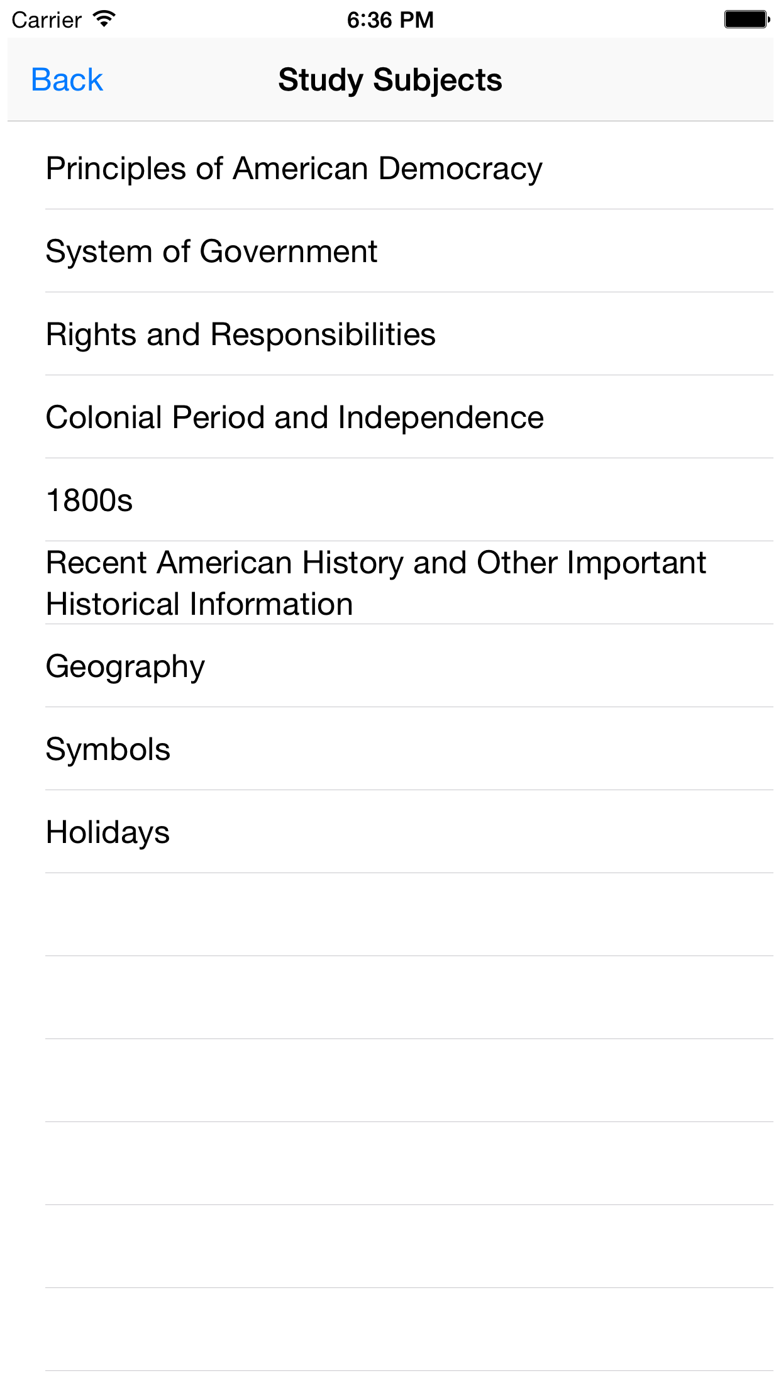The width and height of the screenshot is (781, 1388).
Task: Select System of Government subject
Action: coord(390,251)
